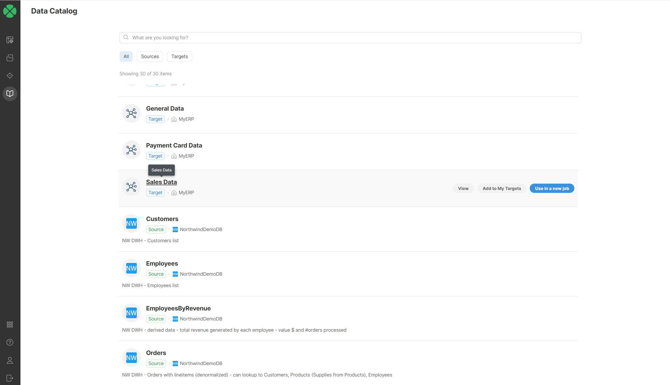The image size is (670, 385).
Task: Click Add to My Targets button
Action: [502, 188]
